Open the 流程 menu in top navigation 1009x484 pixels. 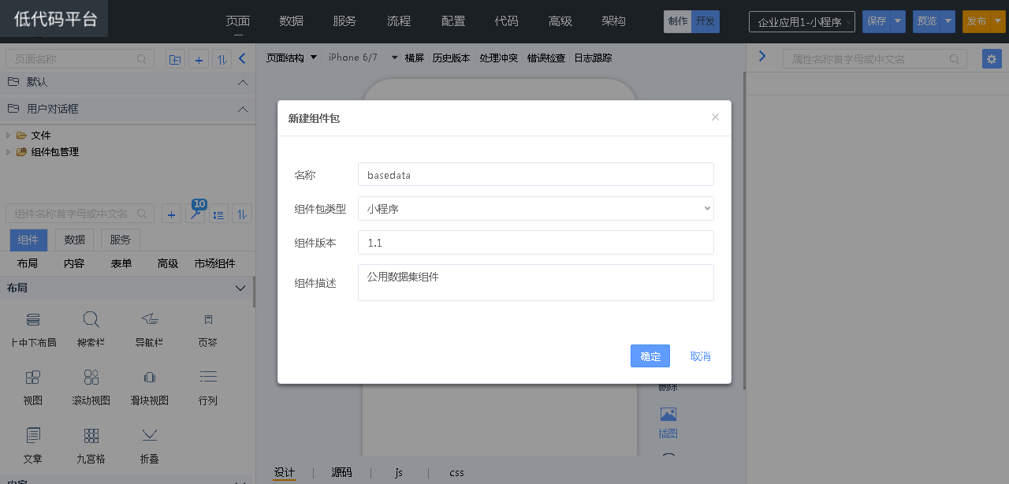tap(399, 21)
